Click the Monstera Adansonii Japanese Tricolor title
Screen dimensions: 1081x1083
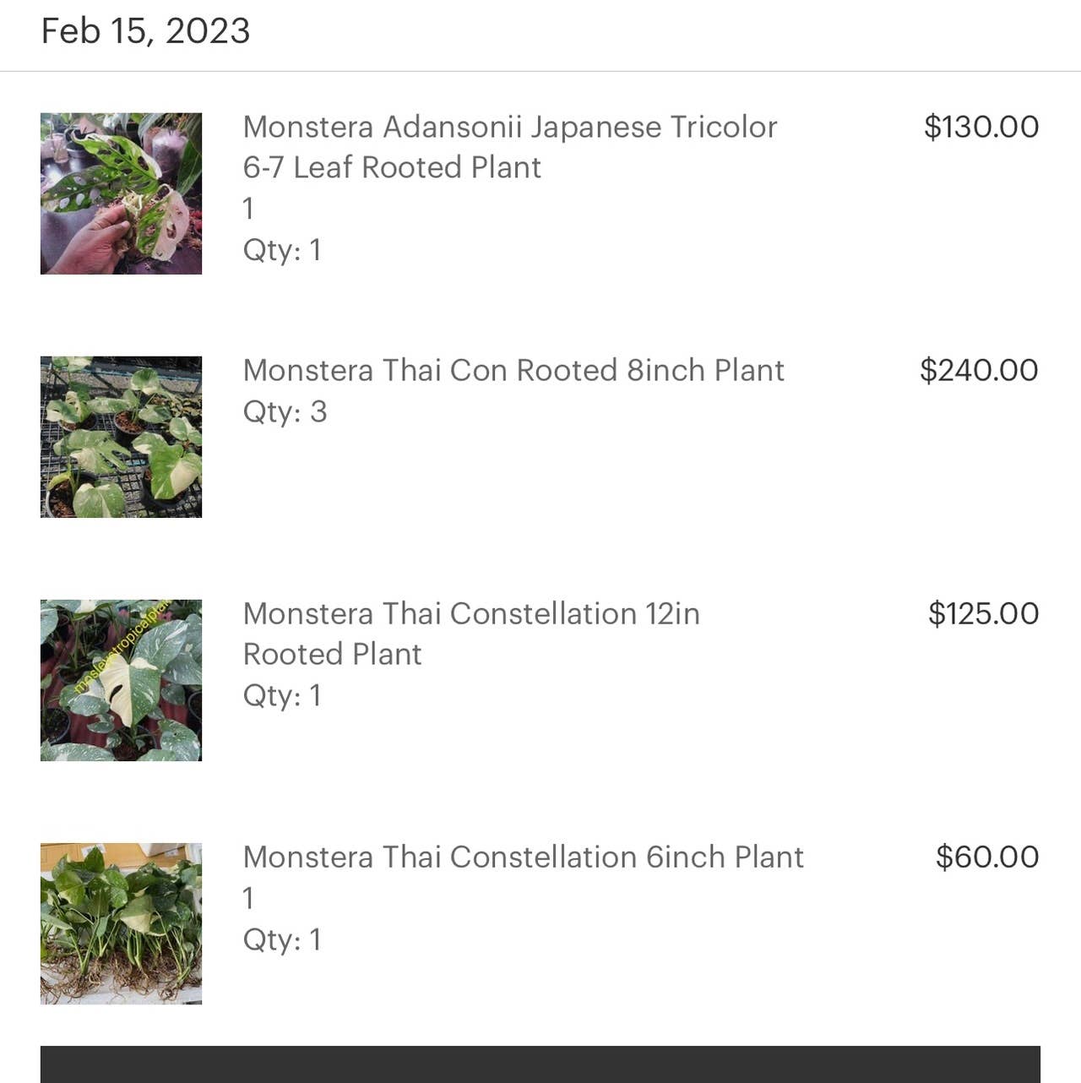tap(509, 127)
